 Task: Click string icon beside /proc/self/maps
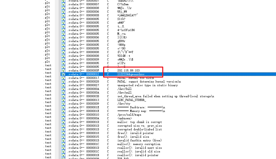tap(63, 115)
